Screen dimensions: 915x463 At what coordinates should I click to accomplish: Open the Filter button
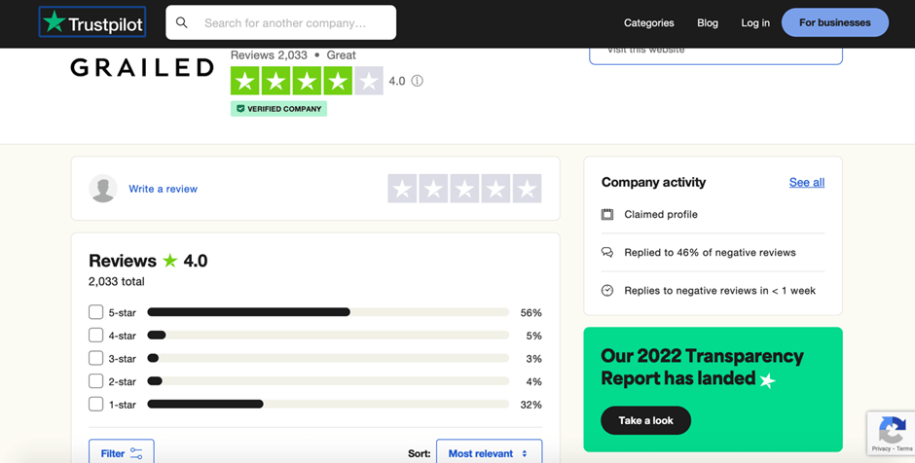(x=122, y=452)
